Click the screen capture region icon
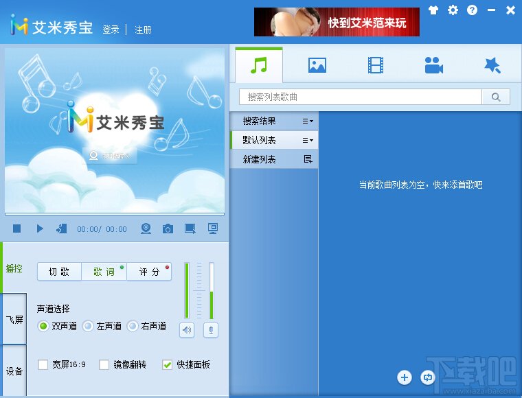The width and height of the screenshot is (522, 398). pyautogui.click(x=190, y=229)
